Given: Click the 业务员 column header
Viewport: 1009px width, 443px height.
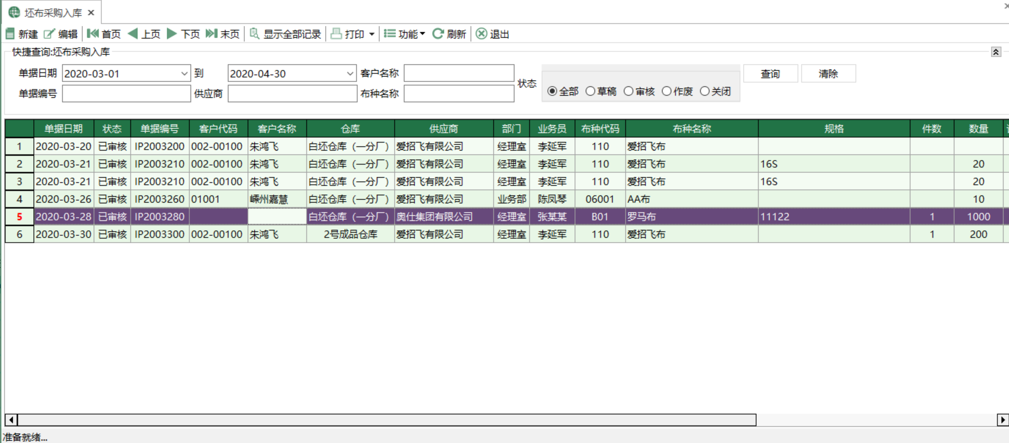Looking at the screenshot, I should 552,129.
